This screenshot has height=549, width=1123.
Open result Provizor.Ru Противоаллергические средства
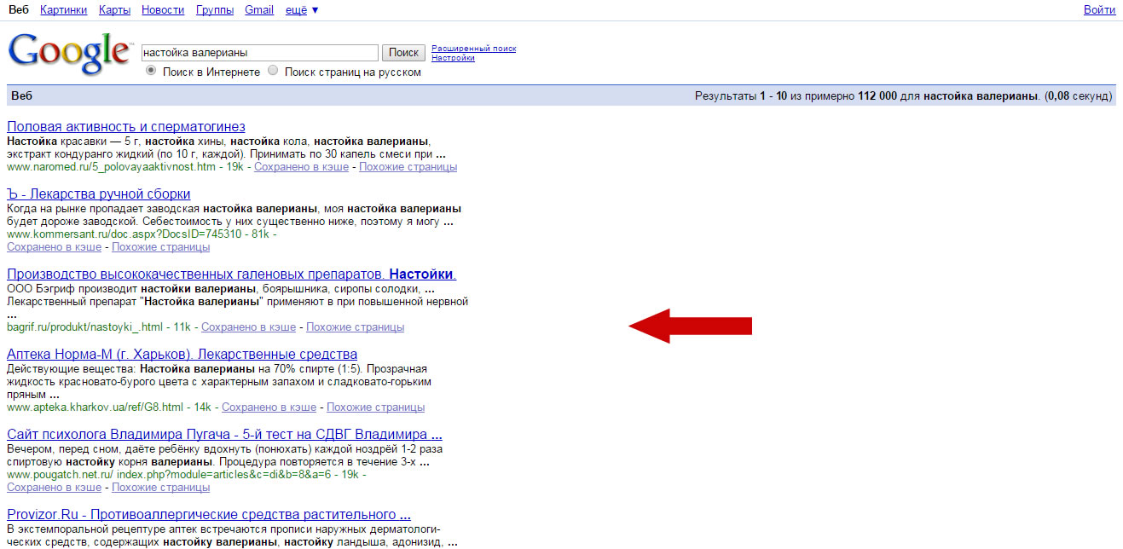pos(209,515)
